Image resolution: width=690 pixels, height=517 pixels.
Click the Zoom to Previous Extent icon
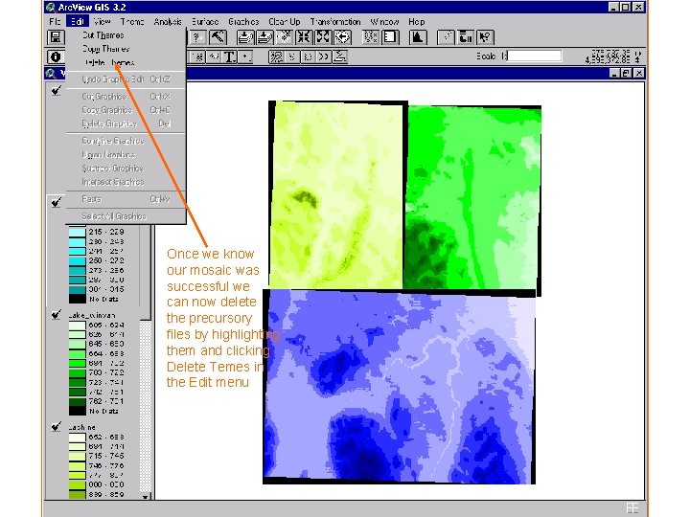coord(343,37)
